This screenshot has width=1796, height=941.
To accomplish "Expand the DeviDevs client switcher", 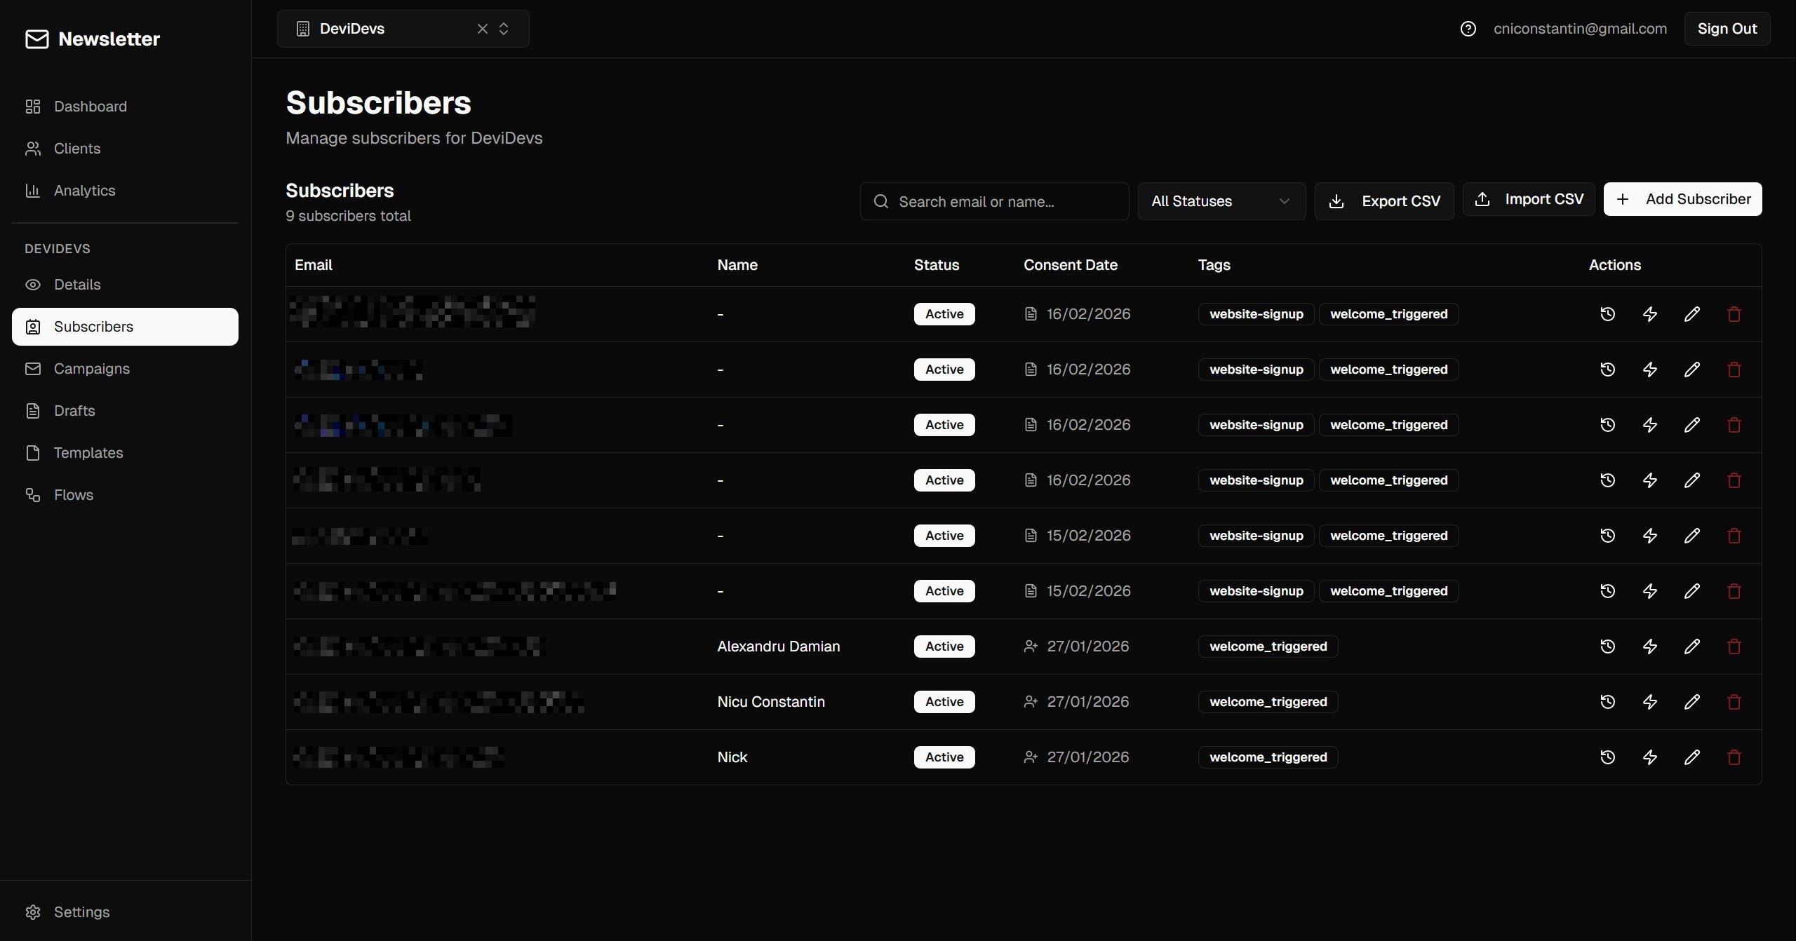I will click(x=504, y=29).
